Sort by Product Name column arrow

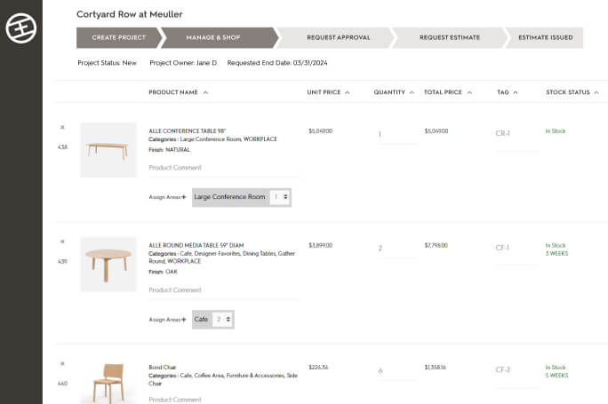tap(205, 92)
